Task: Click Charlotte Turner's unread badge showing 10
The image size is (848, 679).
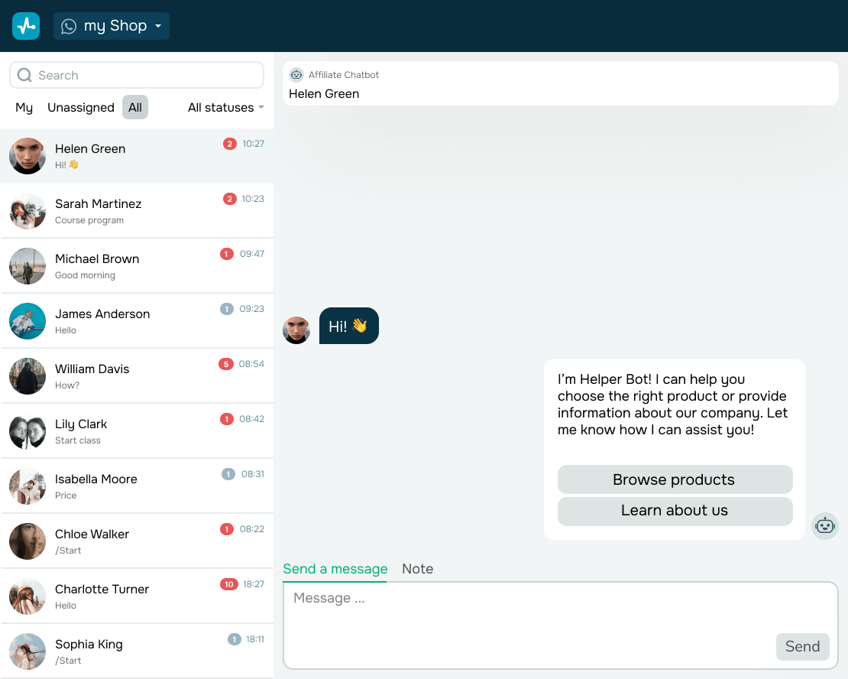Action: (228, 584)
